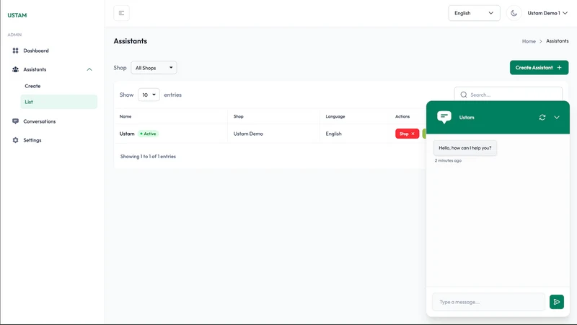Click the Dashboard grid icon
Viewport: 577px width, 325px height.
point(15,51)
